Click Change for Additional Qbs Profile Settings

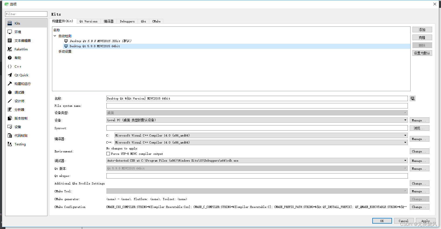coord(419,183)
